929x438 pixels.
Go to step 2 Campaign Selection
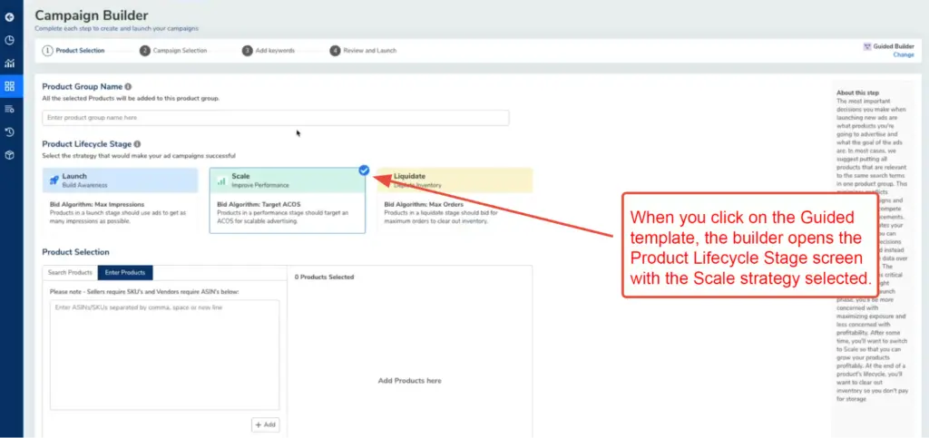click(x=173, y=51)
